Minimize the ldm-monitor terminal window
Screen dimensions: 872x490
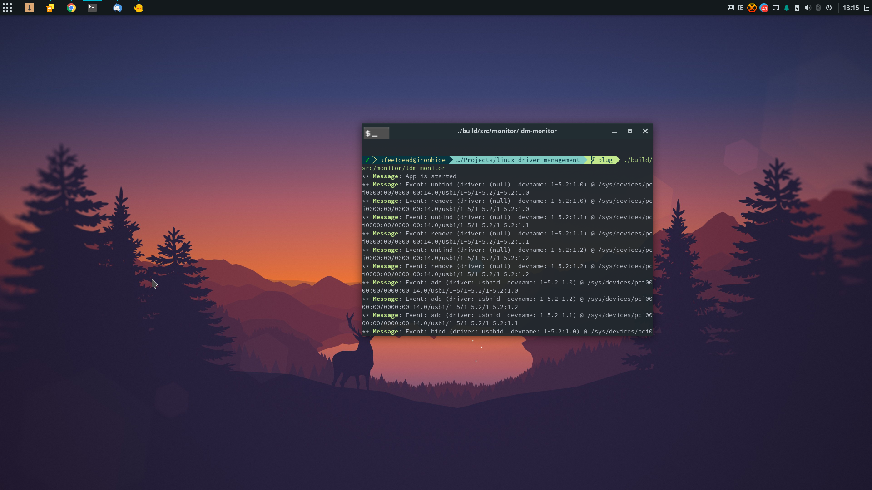614,132
